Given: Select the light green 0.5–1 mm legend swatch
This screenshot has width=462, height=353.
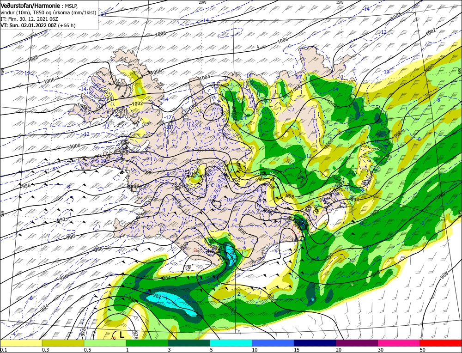Looking at the screenshot, I should [105, 343].
